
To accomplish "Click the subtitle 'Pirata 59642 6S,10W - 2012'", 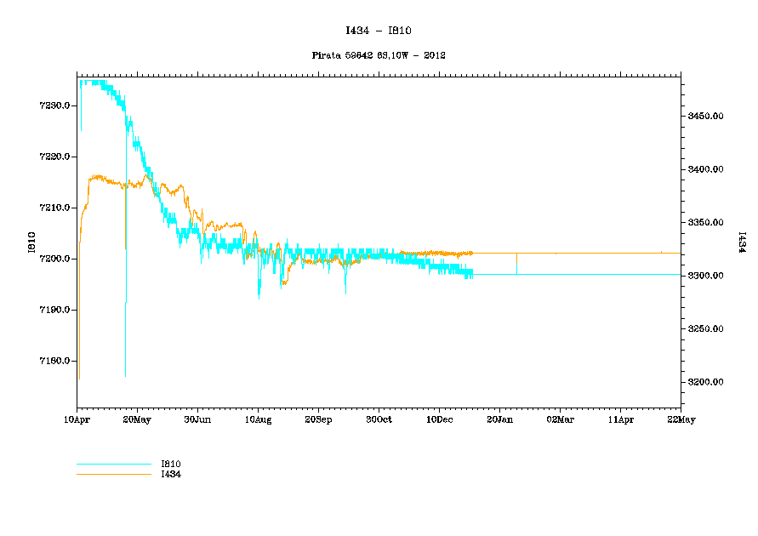I will tap(379, 55).
